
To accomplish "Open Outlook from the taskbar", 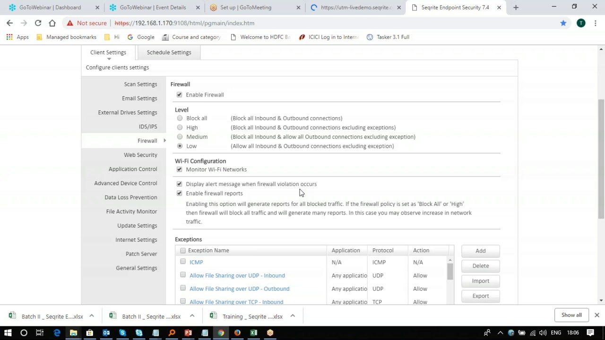I will tap(106, 333).
